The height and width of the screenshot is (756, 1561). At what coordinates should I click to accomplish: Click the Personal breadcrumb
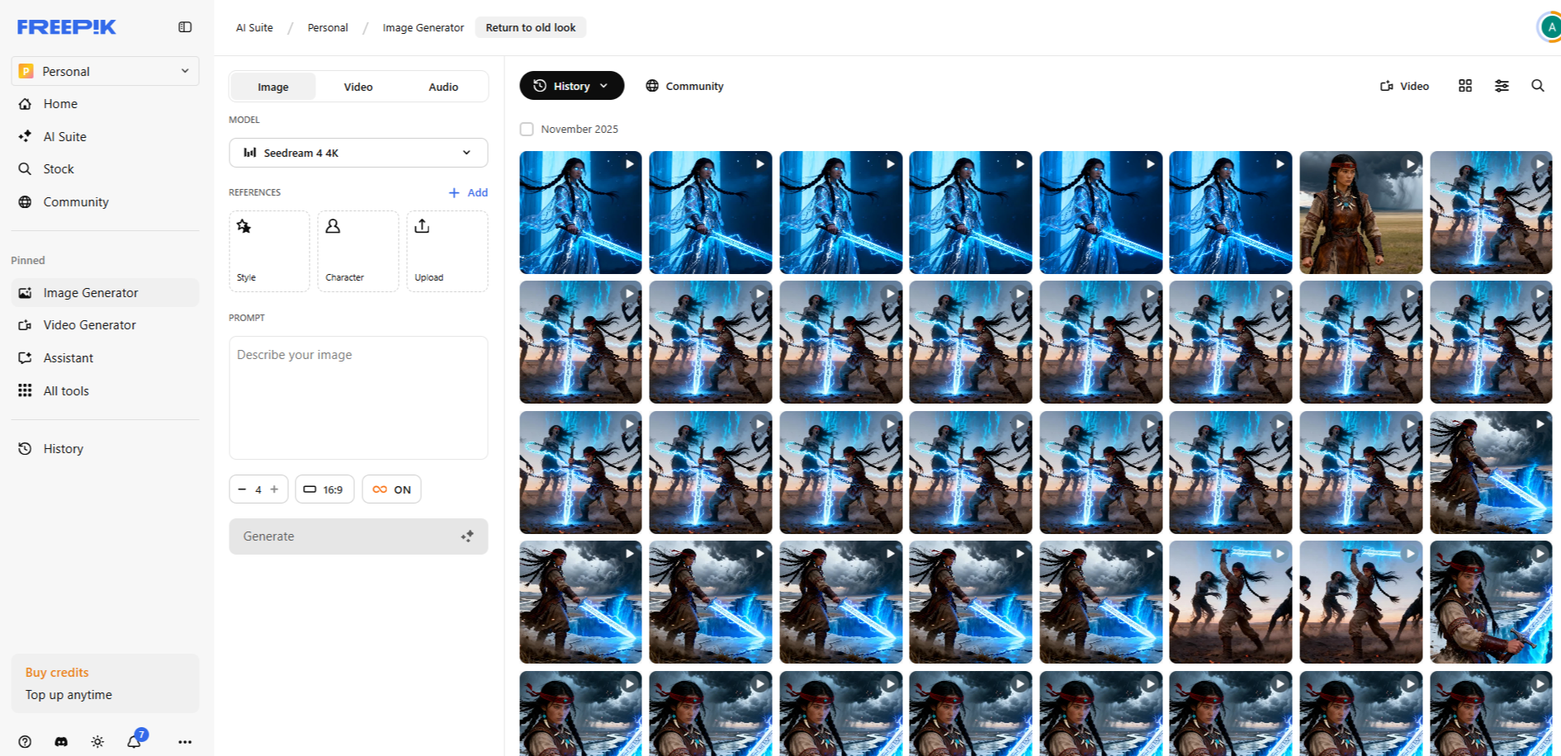point(328,28)
